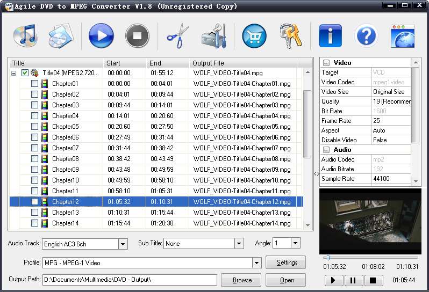Image resolution: width=429 pixels, height=292 pixels.
Task: Browse for output path folder
Action: 241,280
